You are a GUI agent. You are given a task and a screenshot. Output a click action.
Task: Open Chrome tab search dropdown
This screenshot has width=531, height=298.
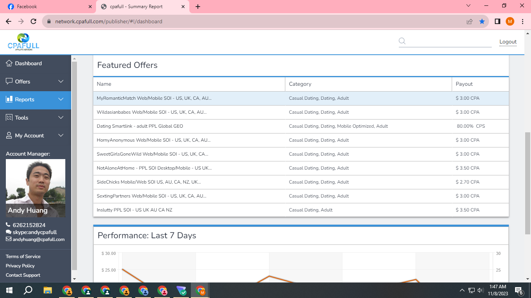tap(468, 6)
